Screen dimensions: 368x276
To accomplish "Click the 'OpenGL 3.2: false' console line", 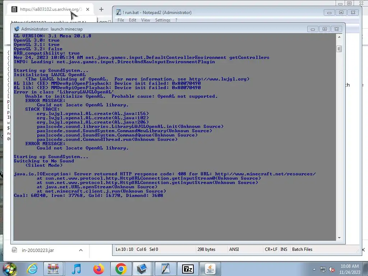I will point(38,49).
